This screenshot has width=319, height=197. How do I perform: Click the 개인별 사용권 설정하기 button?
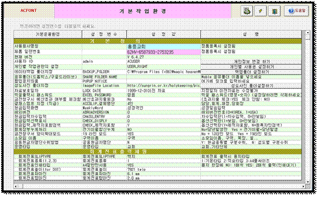251,67
